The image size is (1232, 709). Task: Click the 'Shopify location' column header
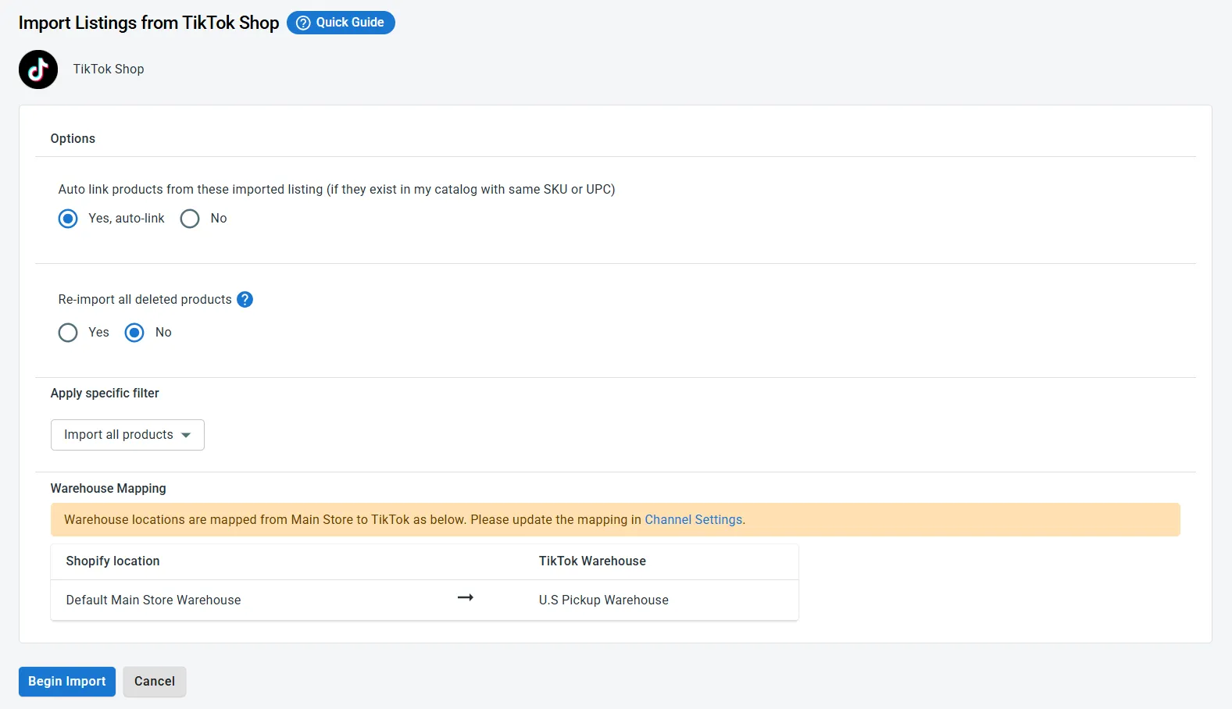[112, 561]
